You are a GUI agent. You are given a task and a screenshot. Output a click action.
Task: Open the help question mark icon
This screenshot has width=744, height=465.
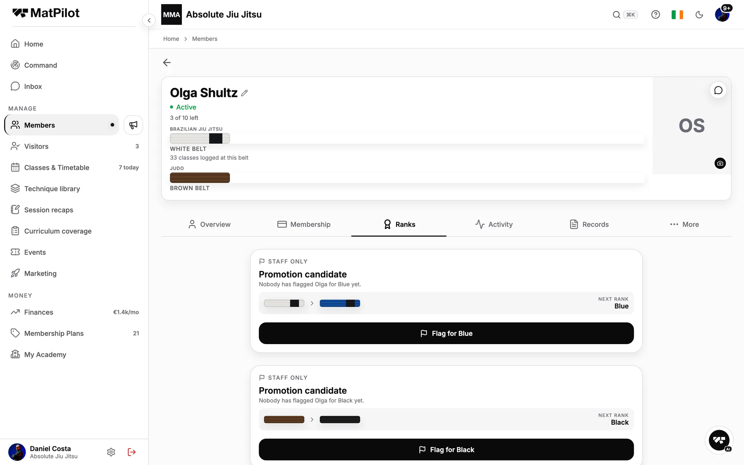(x=655, y=15)
